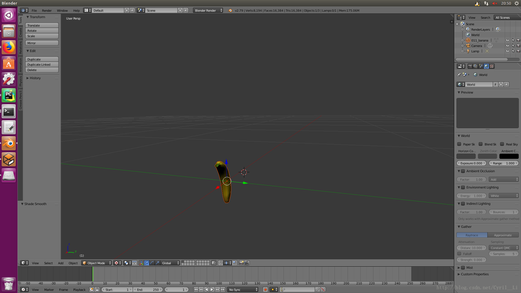Click the Rotate button

[x=42, y=31]
